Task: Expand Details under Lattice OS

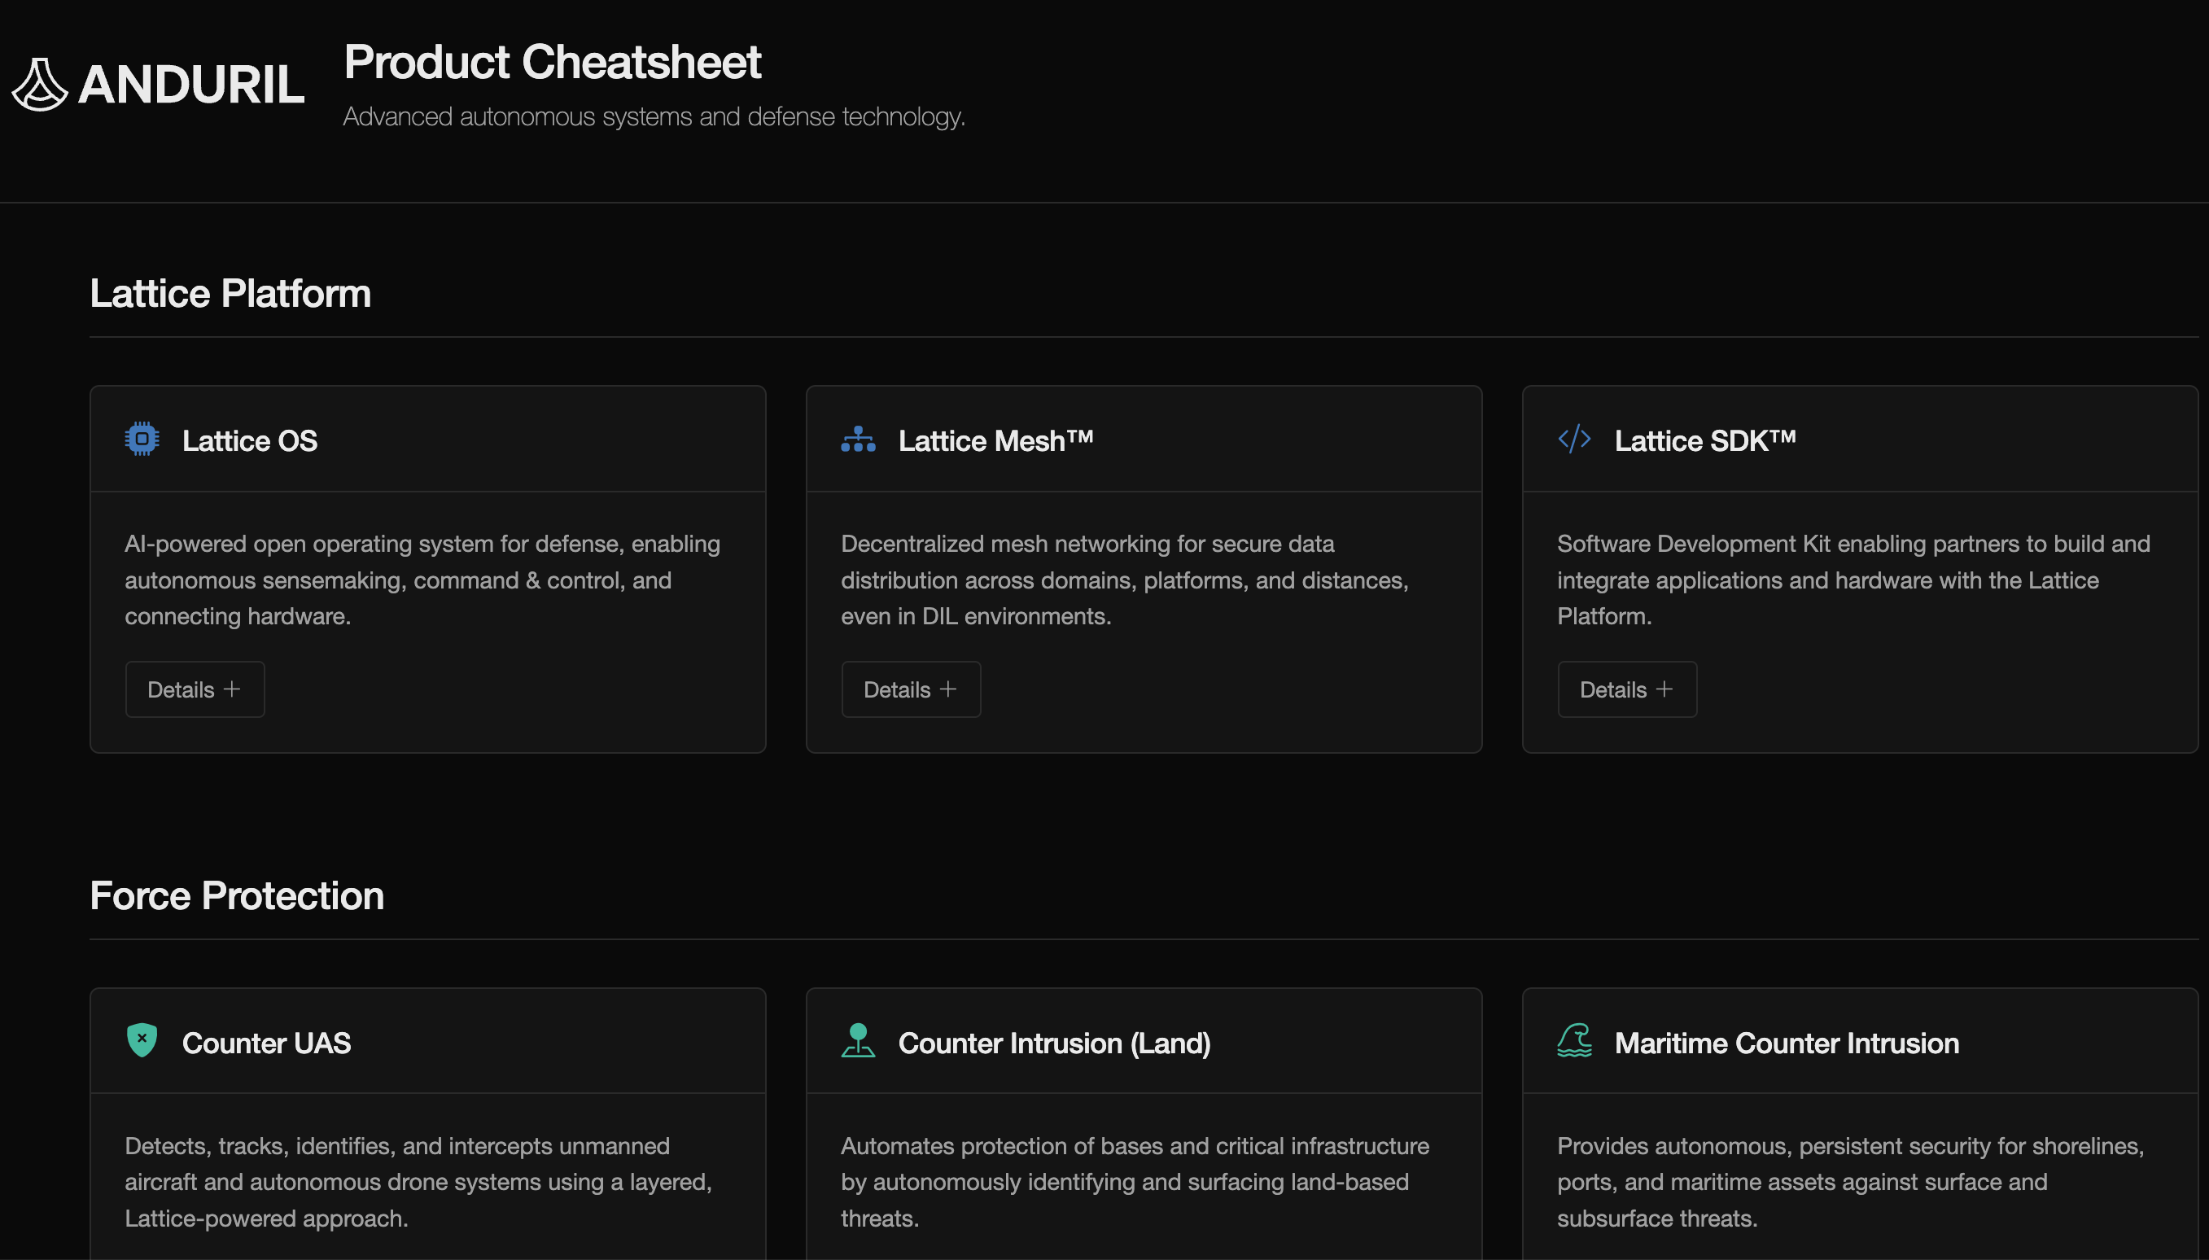Action: click(x=195, y=689)
